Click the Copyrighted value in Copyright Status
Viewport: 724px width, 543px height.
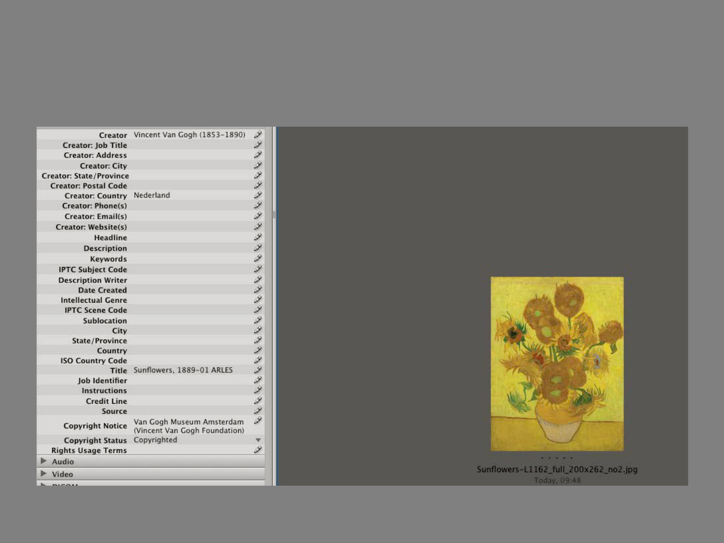click(155, 440)
